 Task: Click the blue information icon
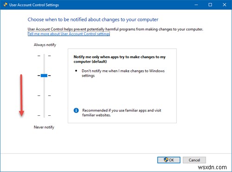coord(76,111)
